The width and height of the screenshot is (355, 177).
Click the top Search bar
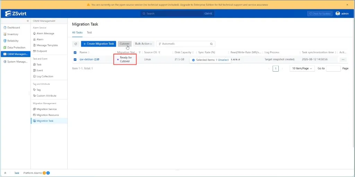point(177,13)
